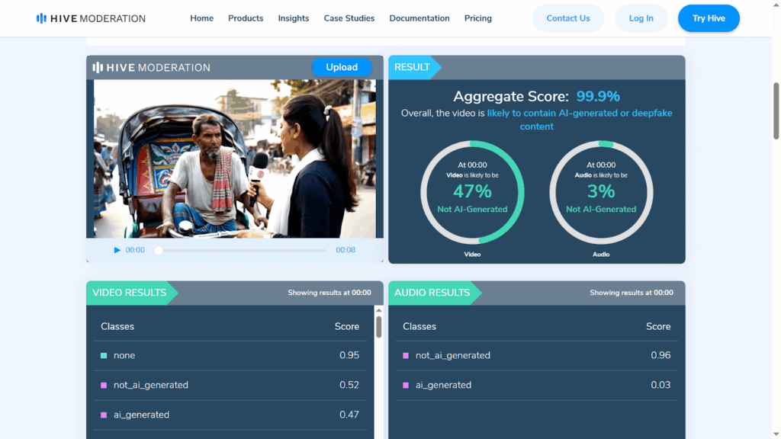781x439 pixels.
Task: Click the swatch next to video not_ai_generated
Action: point(104,385)
